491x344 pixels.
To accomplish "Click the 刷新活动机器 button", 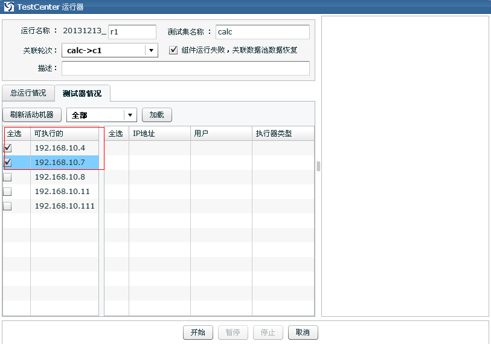I will 32,115.
